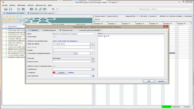This screenshot has width=194, height=109.
Task: Click the Annuler button
Action: tap(161, 81)
